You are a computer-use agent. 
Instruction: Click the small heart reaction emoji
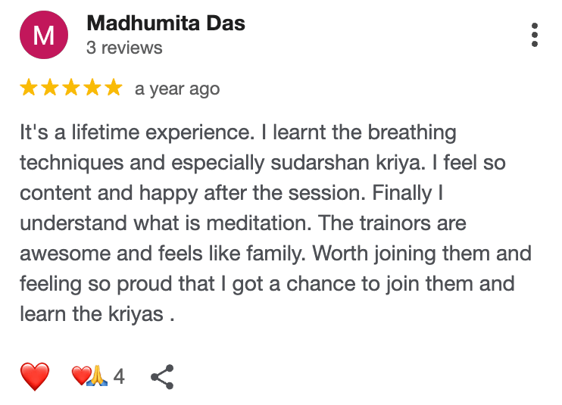click(81, 375)
